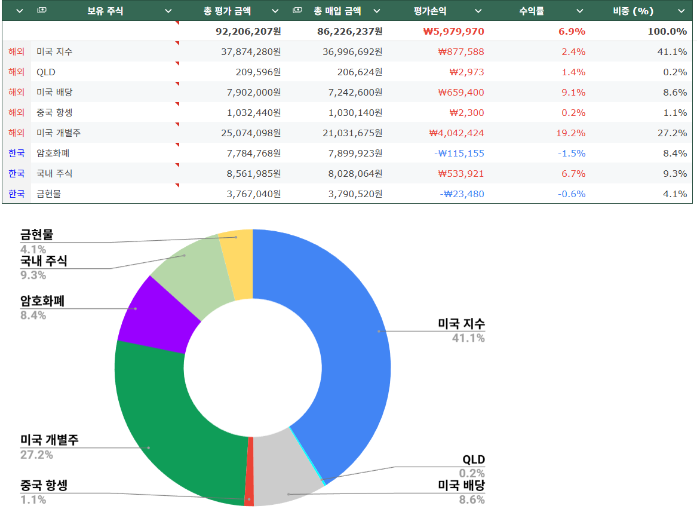The width and height of the screenshot is (697, 515).
Task: Click the note indicator on the 미국 지수 row
Action: pyautogui.click(x=177, y=43)
